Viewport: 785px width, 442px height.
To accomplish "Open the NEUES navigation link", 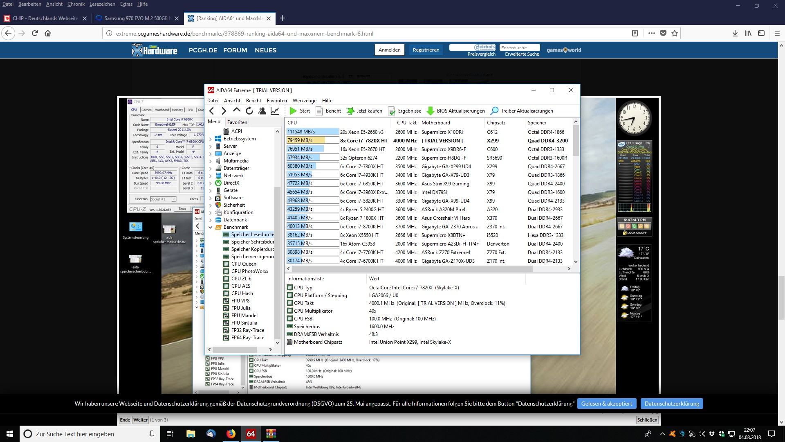I will [x=265, y=50].
